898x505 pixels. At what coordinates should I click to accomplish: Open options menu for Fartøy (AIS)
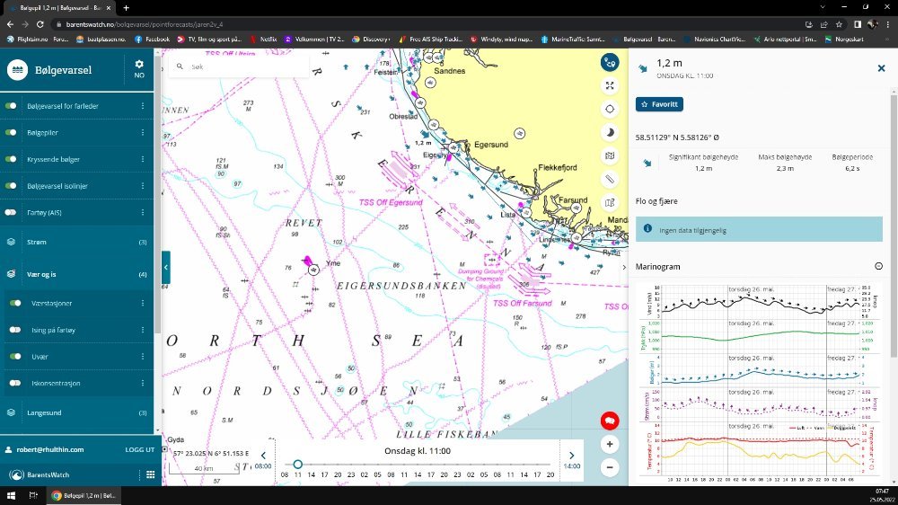click(x=143, y=213)
